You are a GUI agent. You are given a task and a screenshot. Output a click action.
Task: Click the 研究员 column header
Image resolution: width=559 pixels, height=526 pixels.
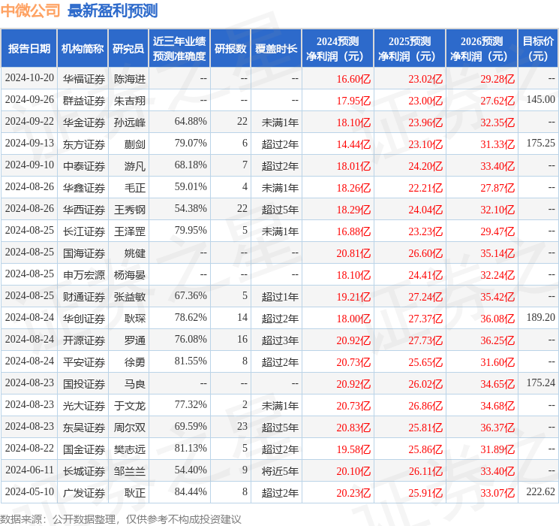(128, 49)
